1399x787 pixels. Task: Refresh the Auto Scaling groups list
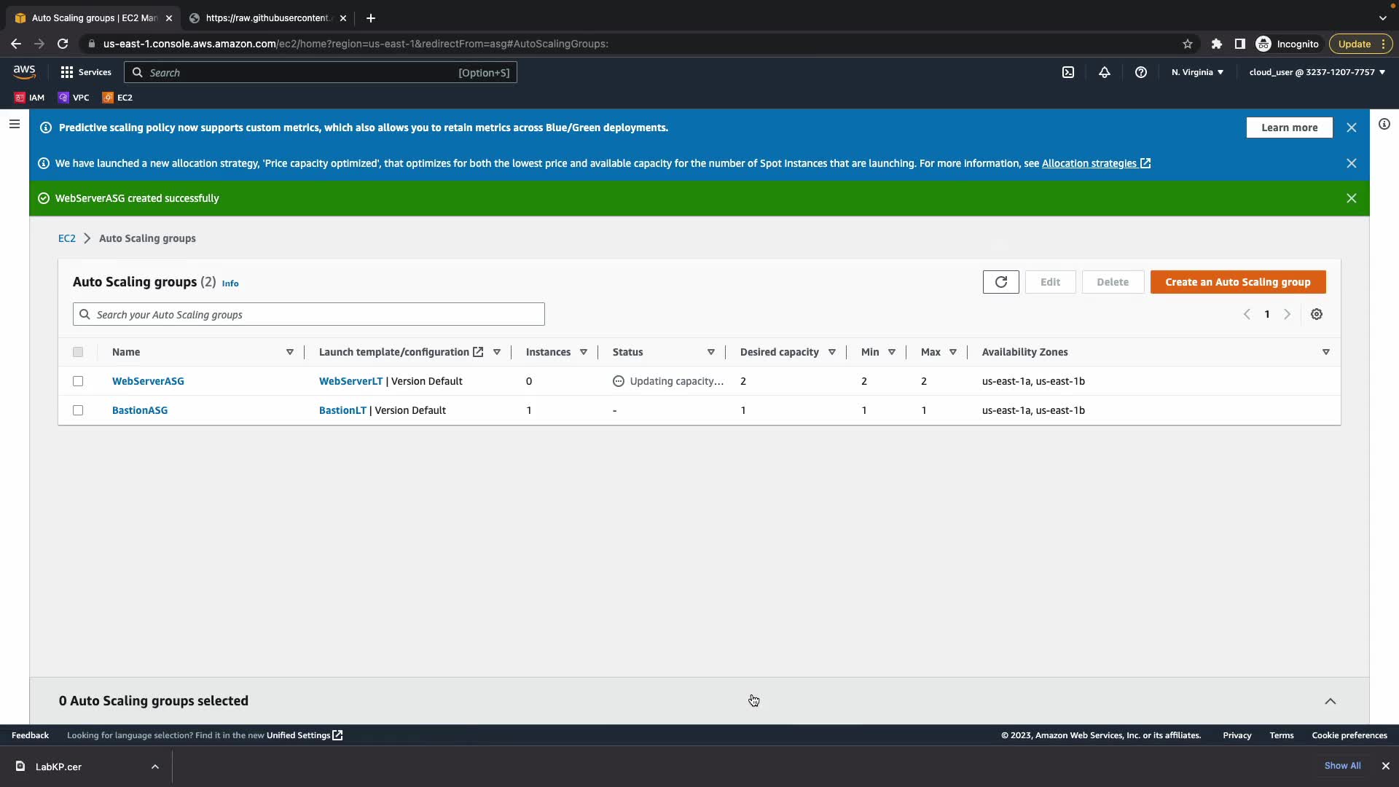point(1000,282)
